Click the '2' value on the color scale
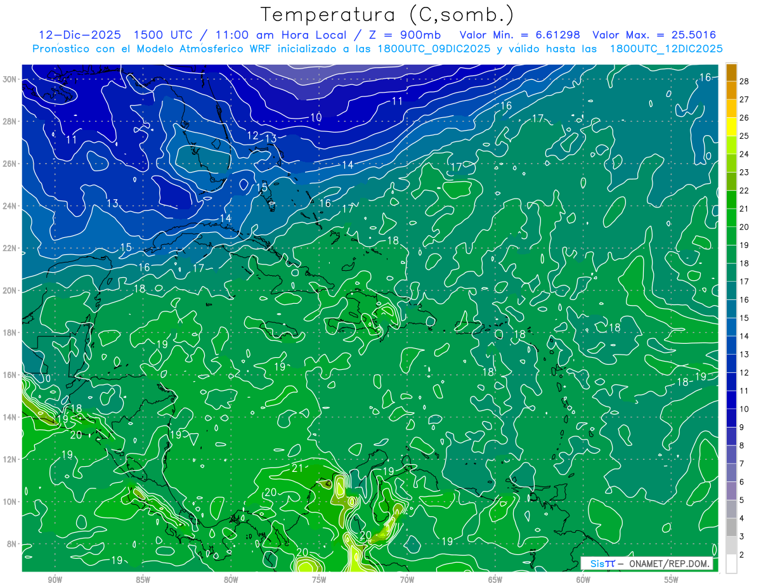The image size is (761, 588). [x=742, y=555]
